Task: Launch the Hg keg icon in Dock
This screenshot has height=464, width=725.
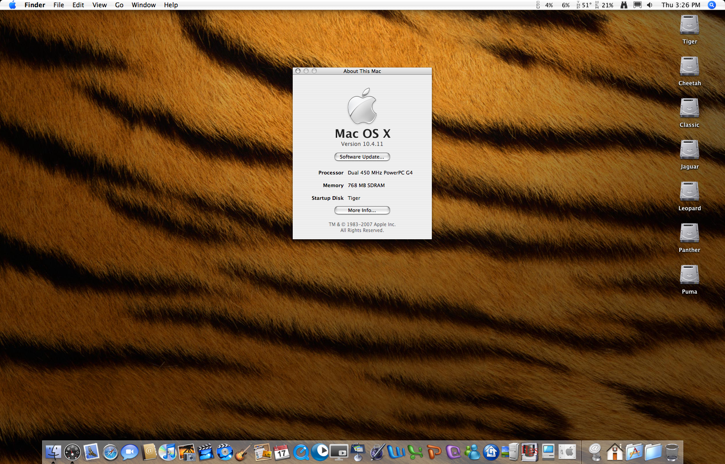Action: coord(529,452)
